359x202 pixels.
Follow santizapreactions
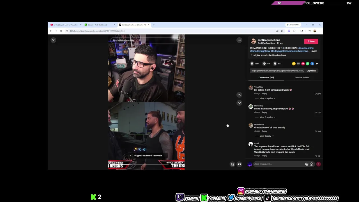(x=311, y=41)
